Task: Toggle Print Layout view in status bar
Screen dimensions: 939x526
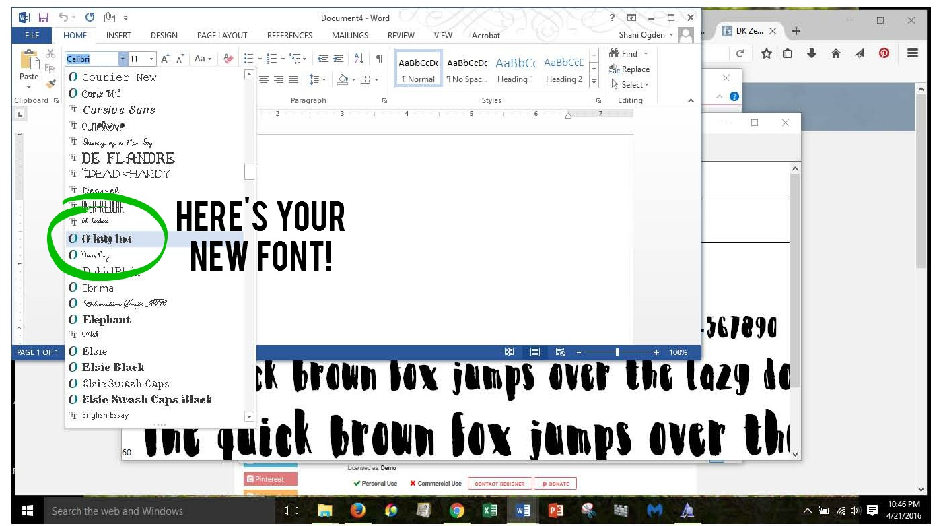Action: point(535,352)
